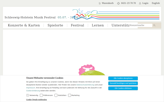Focus the Konzertsuche search field
This screenshot has height=102, width=164.
pos(141,25)
